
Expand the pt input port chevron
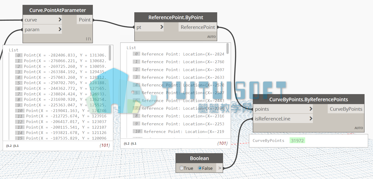tap(162, 27)
